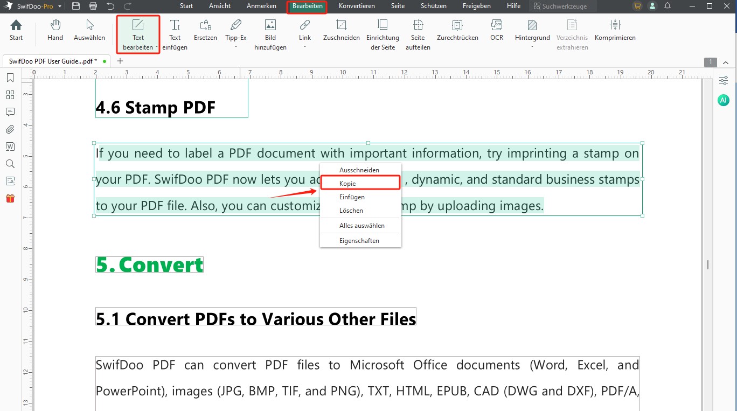Choose Kopie in context menu

click(360, 183)
